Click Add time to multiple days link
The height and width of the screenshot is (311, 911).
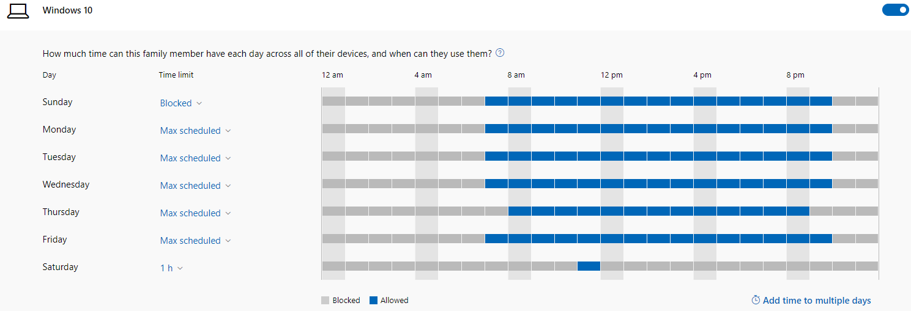click(x=817, y=300)
